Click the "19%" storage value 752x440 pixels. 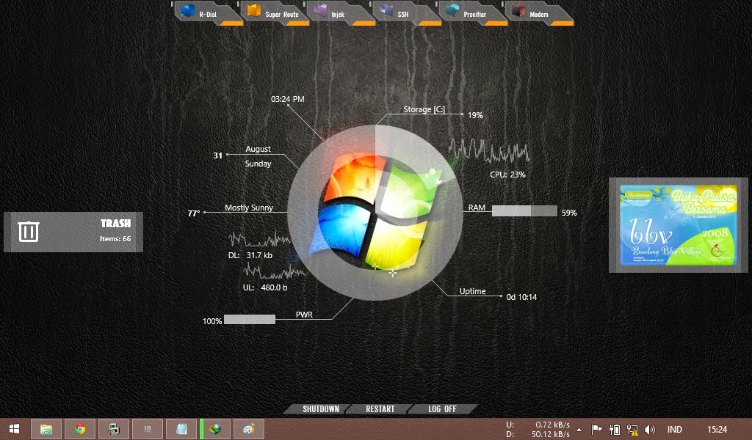[475, 115]
